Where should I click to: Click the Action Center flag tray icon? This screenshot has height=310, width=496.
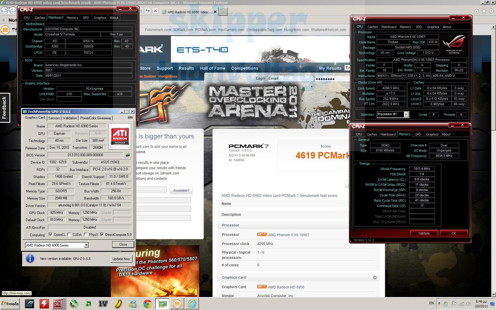(454, 304)
